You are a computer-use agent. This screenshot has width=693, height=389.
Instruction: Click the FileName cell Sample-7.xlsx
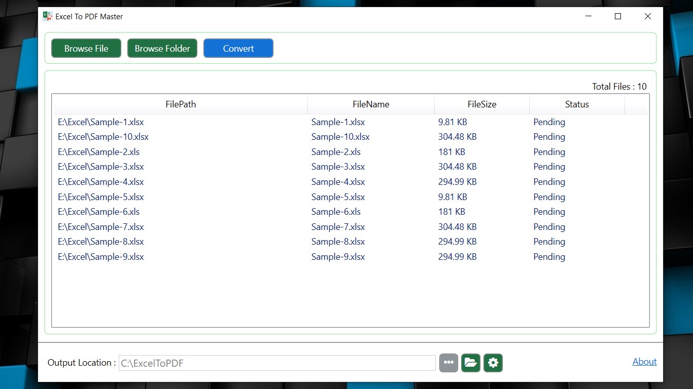coord(338,227)
